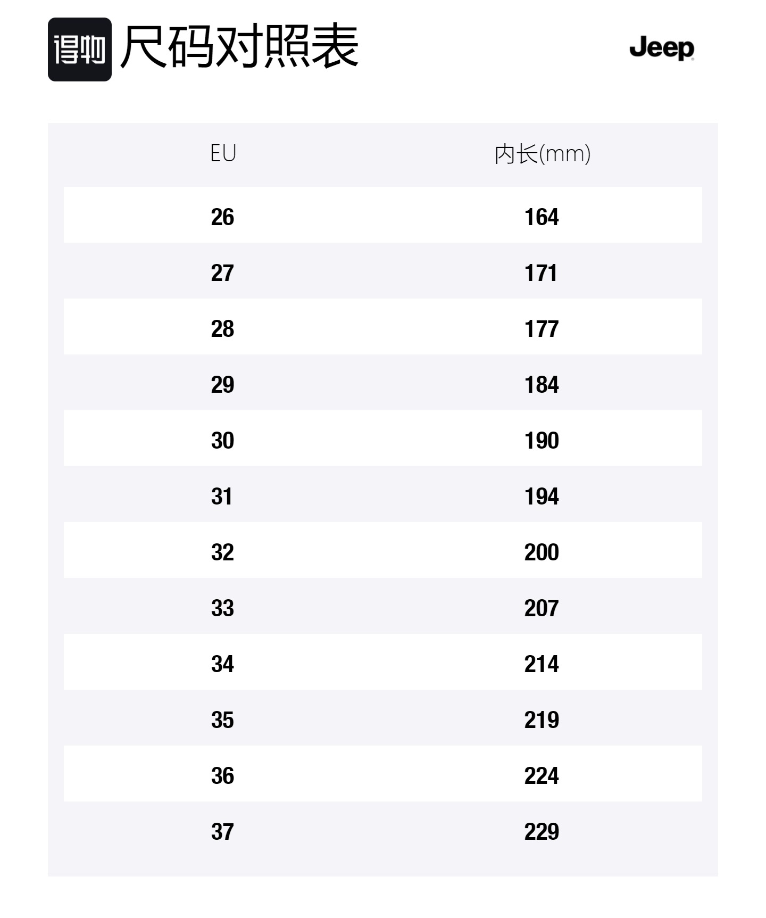Pick EU size 32 row label

pos(222,552)
